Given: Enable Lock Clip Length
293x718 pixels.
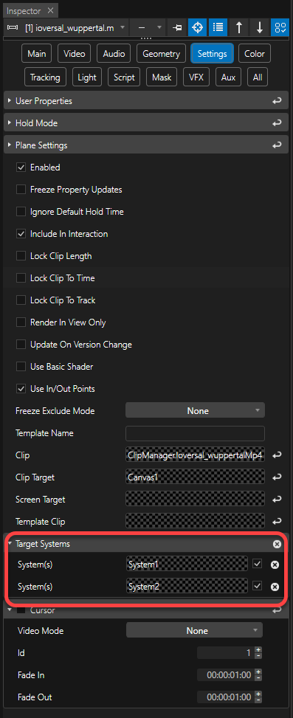Looking at the screenshot, I should 21,256.
